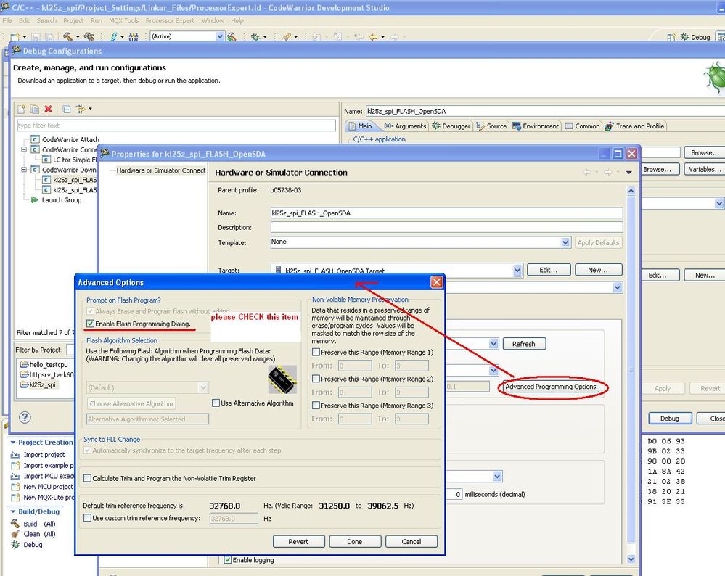Click Revert in Advanced Options dialog

pyautogui.click(x=298, y=541)
